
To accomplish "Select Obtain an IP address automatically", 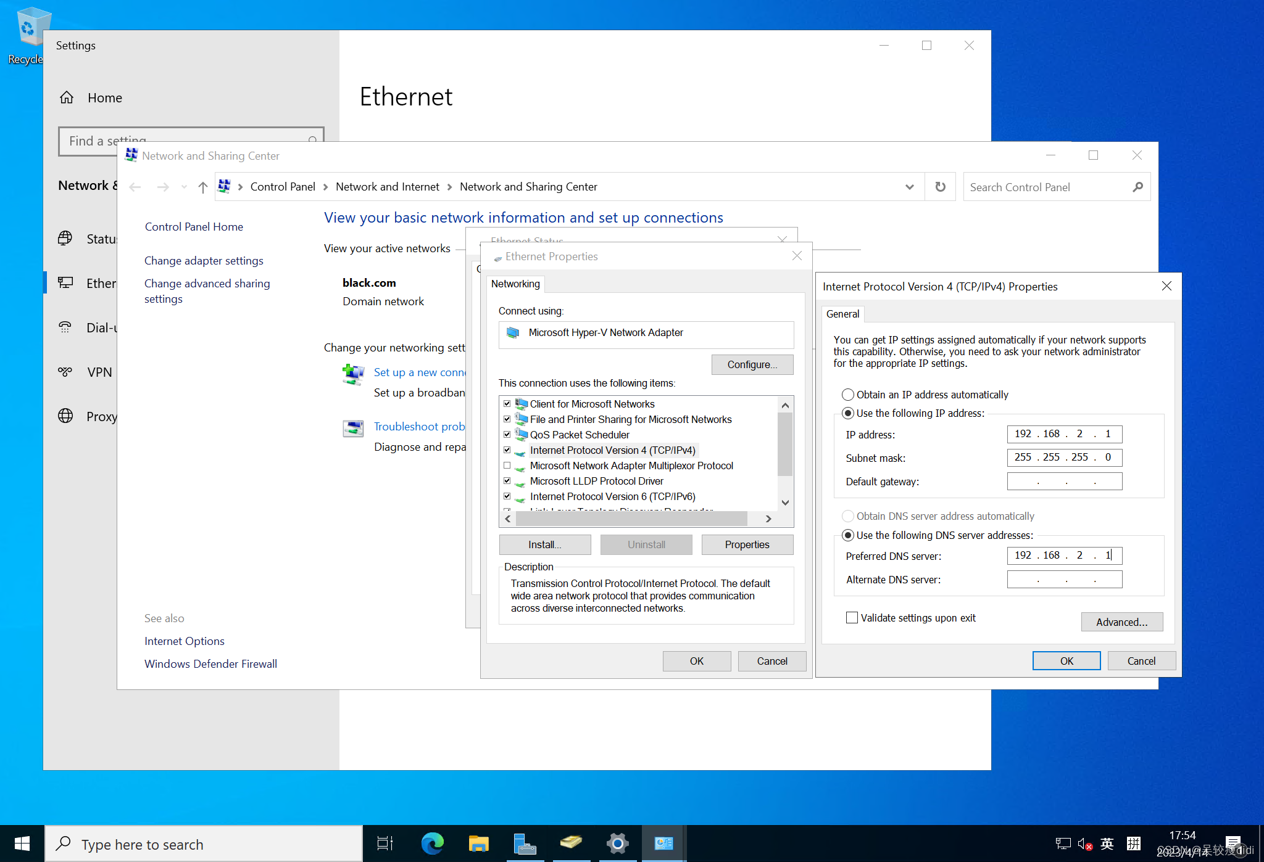I will tap(848, 395).
